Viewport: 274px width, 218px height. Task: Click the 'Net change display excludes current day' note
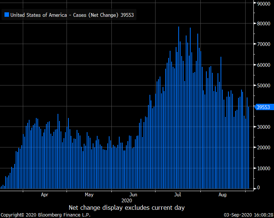126,208
